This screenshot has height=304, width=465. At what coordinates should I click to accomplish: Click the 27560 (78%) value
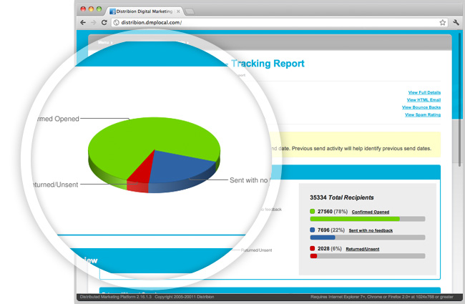333,212
